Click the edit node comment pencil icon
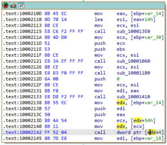167x145 pixels. [x=13, y=6]
